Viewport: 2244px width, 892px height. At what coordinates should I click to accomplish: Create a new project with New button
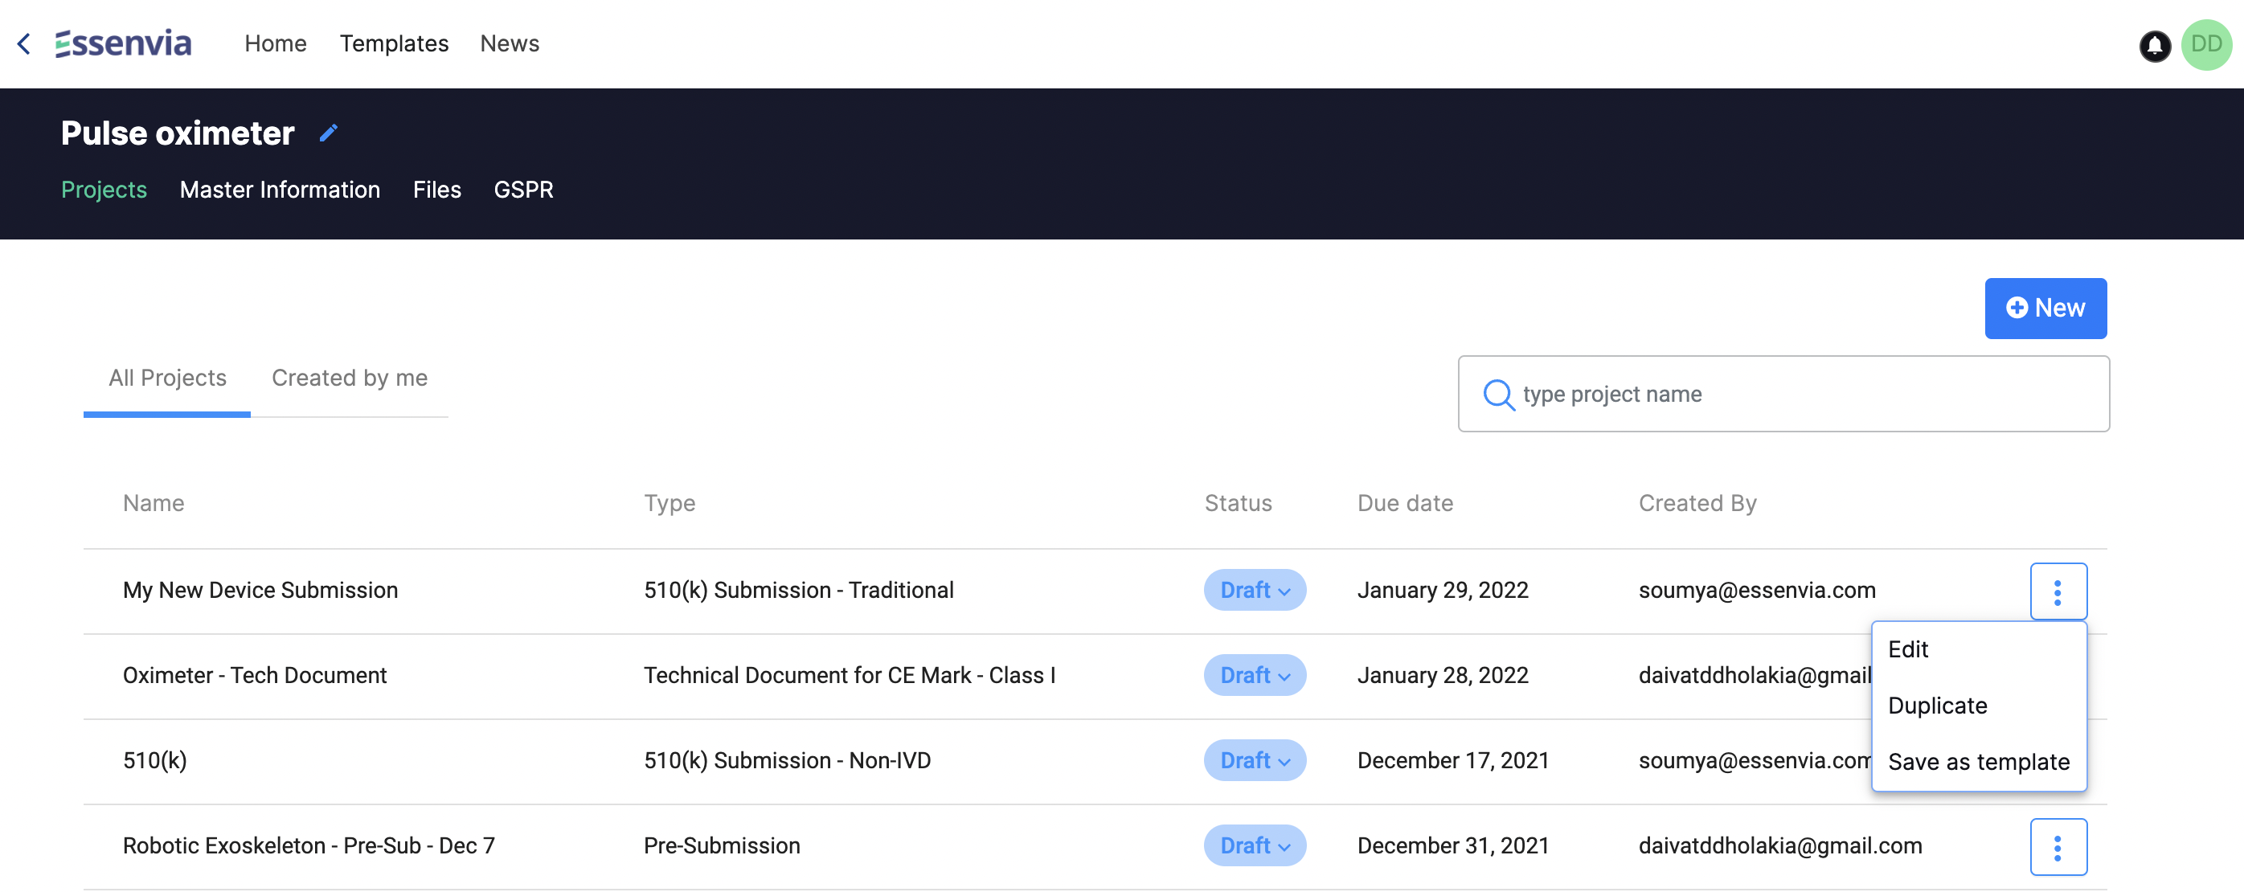coord(2045,309)
